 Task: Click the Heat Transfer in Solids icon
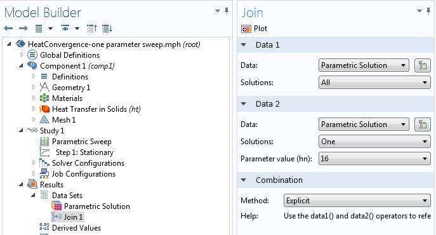44,109
